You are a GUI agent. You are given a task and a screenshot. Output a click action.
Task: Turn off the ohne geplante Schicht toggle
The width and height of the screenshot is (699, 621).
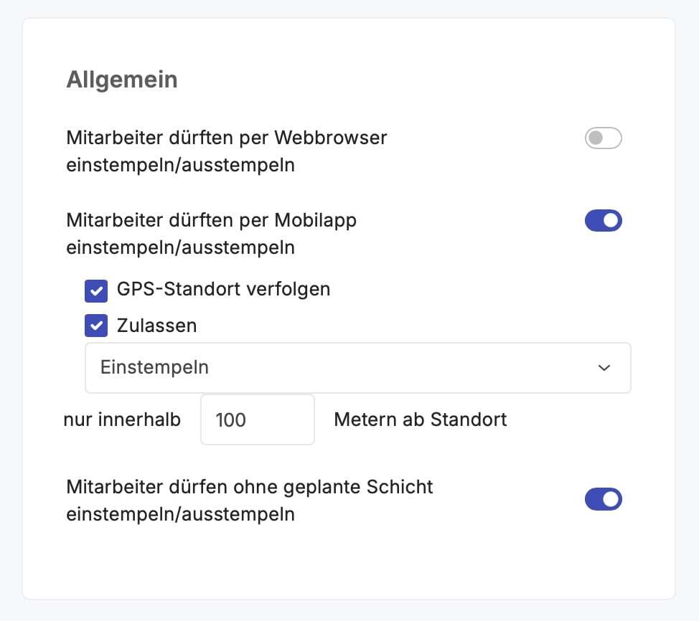(603, 499)
